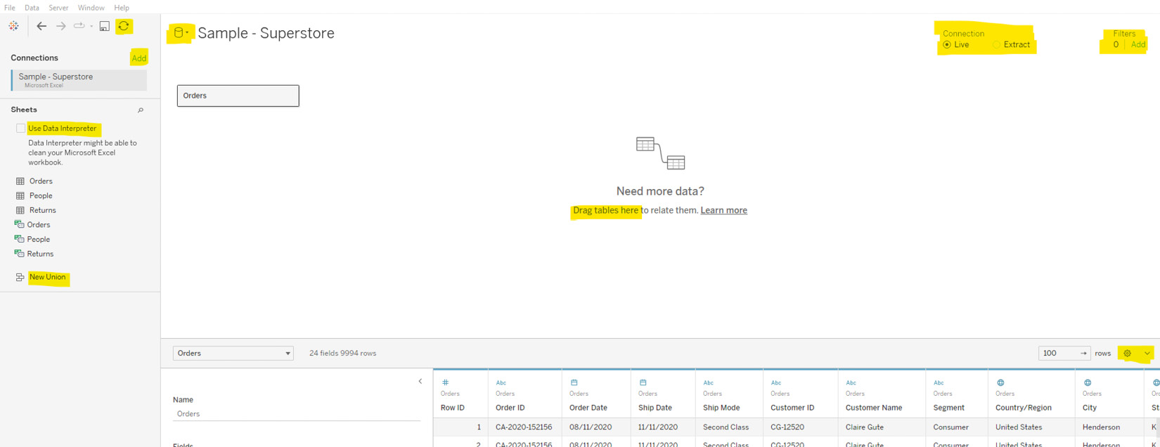Viewport: 1160px width, 447px height.
Task: Click the save icon in the toolbar
Action: tap(104, 26)
